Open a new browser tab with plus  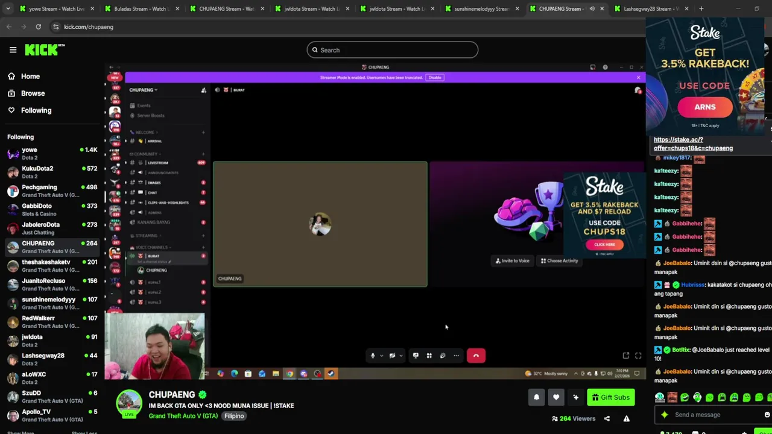[701, 8]
